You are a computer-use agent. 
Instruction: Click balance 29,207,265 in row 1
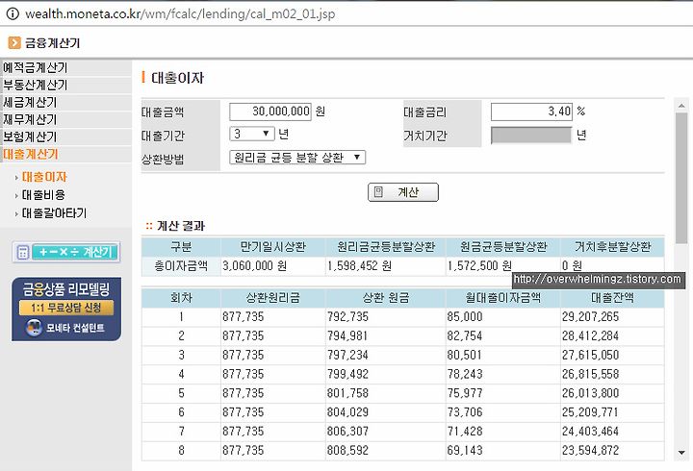(x=590, y=317)
